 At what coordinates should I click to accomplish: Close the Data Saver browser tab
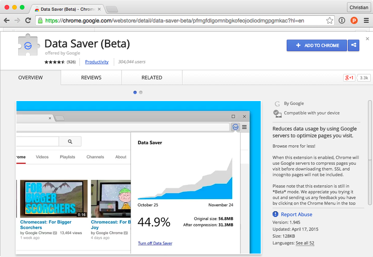point(99,9)
